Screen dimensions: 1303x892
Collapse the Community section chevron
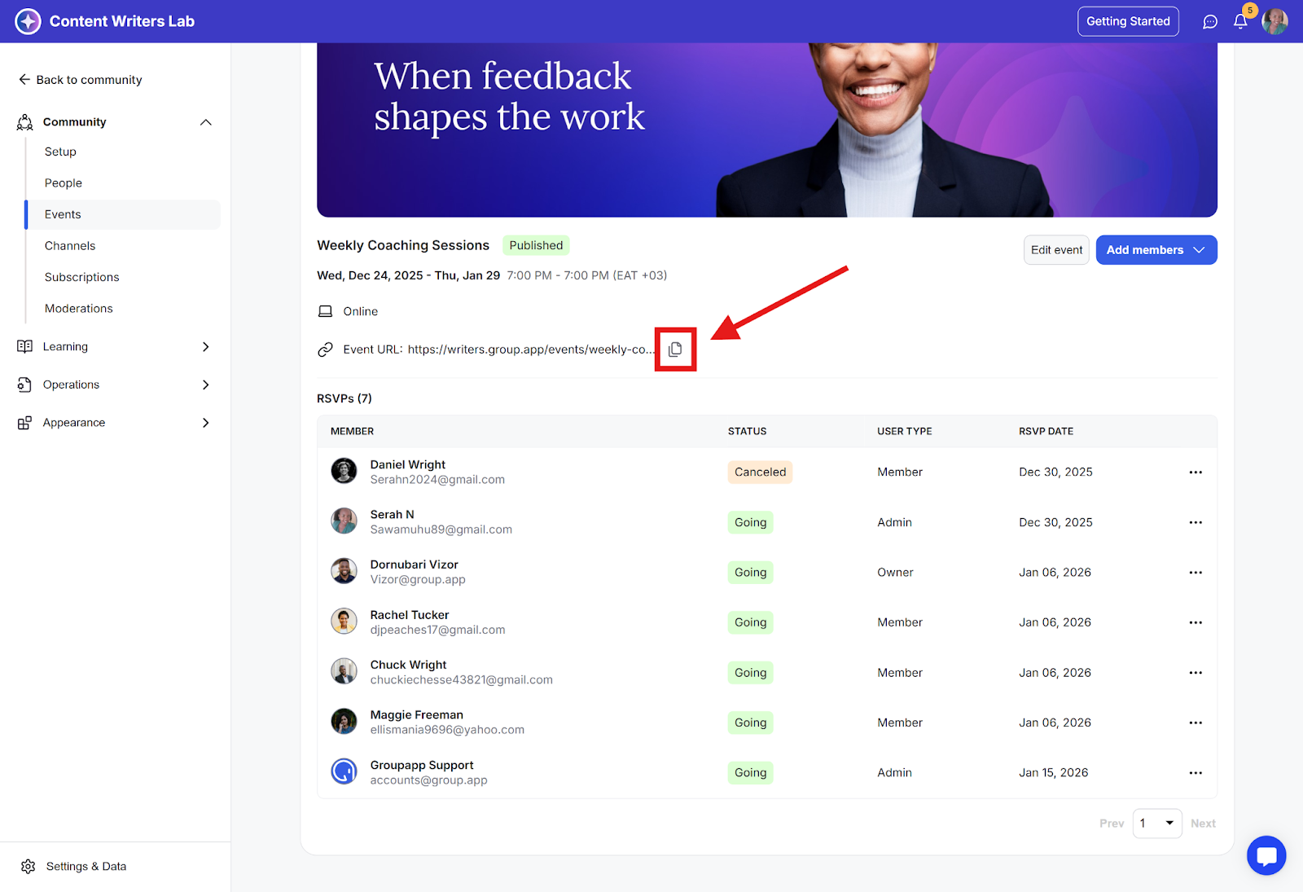tap(206, 122)
